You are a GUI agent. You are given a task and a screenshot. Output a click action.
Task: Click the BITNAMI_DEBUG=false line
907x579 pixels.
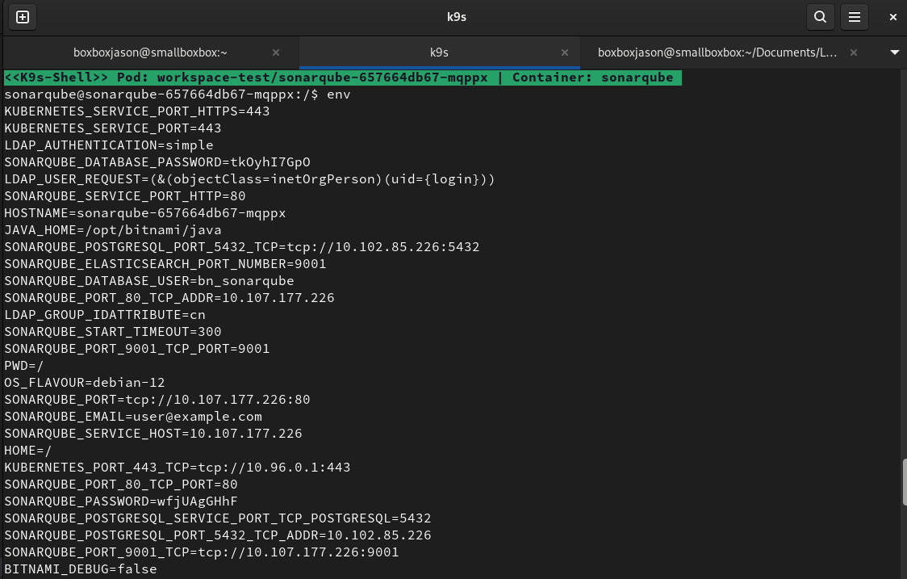81,569
